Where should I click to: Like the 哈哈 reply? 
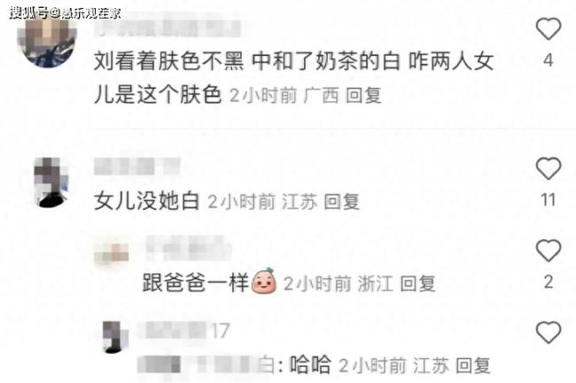549,332
